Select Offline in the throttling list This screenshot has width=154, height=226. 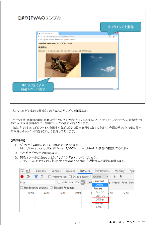pyautogui.click(x=100, y=200)
